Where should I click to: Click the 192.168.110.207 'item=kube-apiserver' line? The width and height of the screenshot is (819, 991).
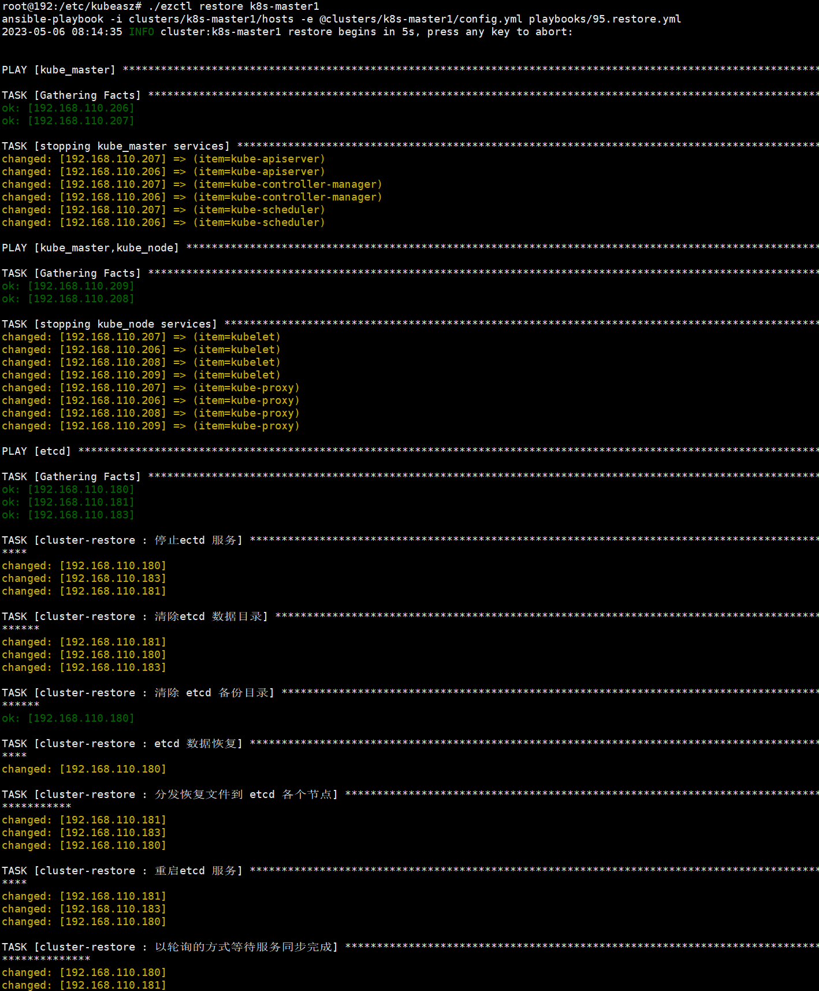(x=163, y=159)
